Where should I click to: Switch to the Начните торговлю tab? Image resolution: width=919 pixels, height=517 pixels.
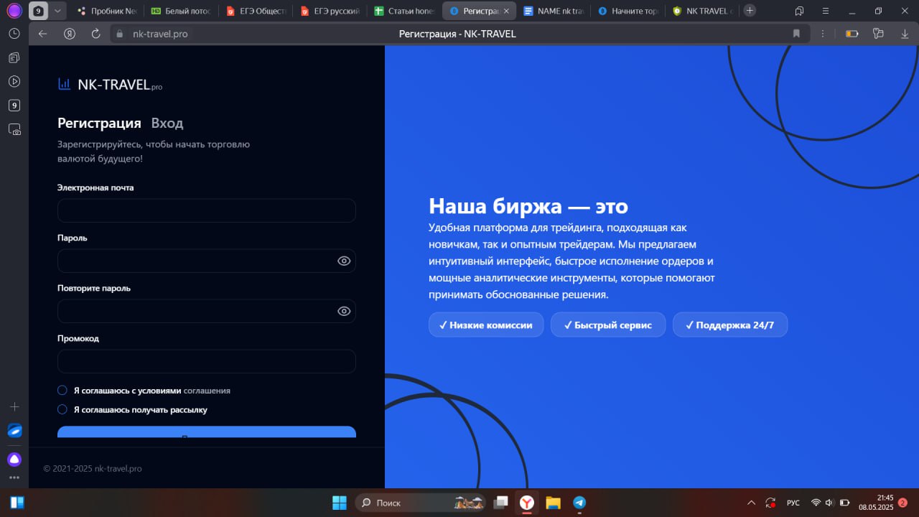pos(628,11)
